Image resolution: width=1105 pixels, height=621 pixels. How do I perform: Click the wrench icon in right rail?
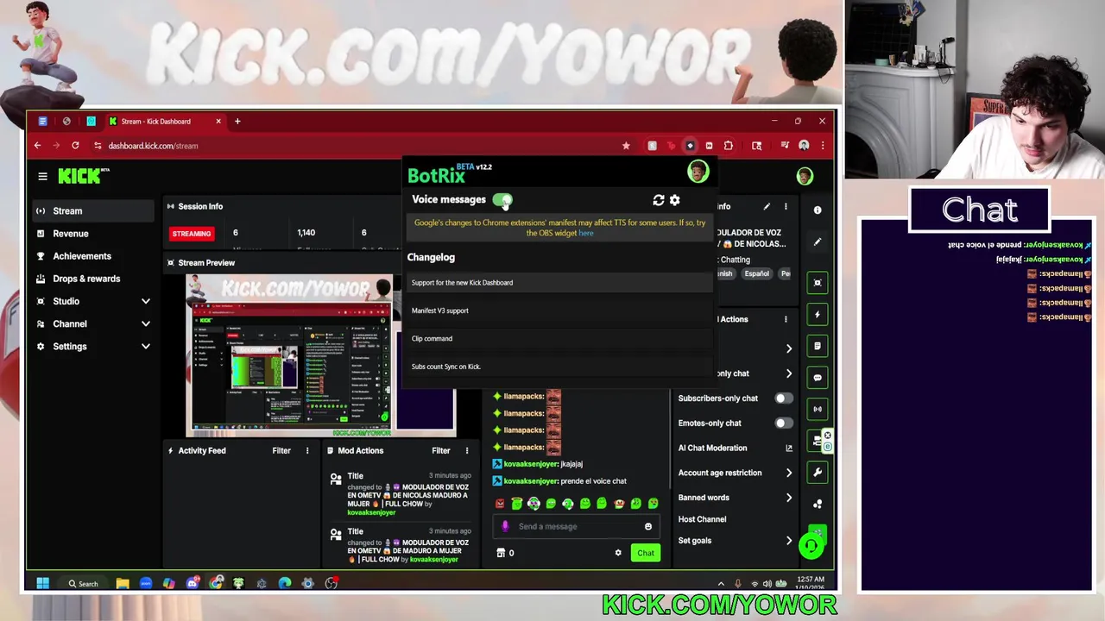tap(818, 472)
